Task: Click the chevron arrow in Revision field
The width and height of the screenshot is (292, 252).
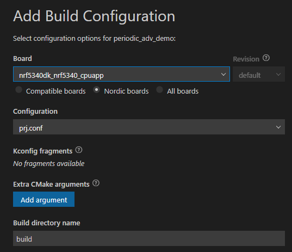Action: (278, 75)
